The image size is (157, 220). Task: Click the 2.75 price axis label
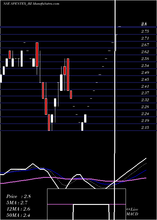coord(145,31)
